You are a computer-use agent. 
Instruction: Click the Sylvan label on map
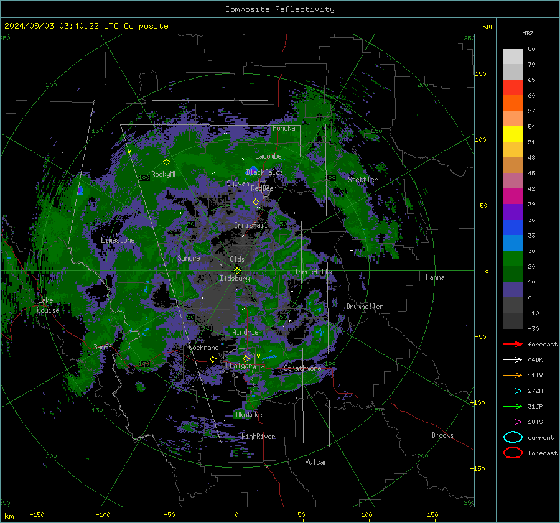(x=238, y=183)
